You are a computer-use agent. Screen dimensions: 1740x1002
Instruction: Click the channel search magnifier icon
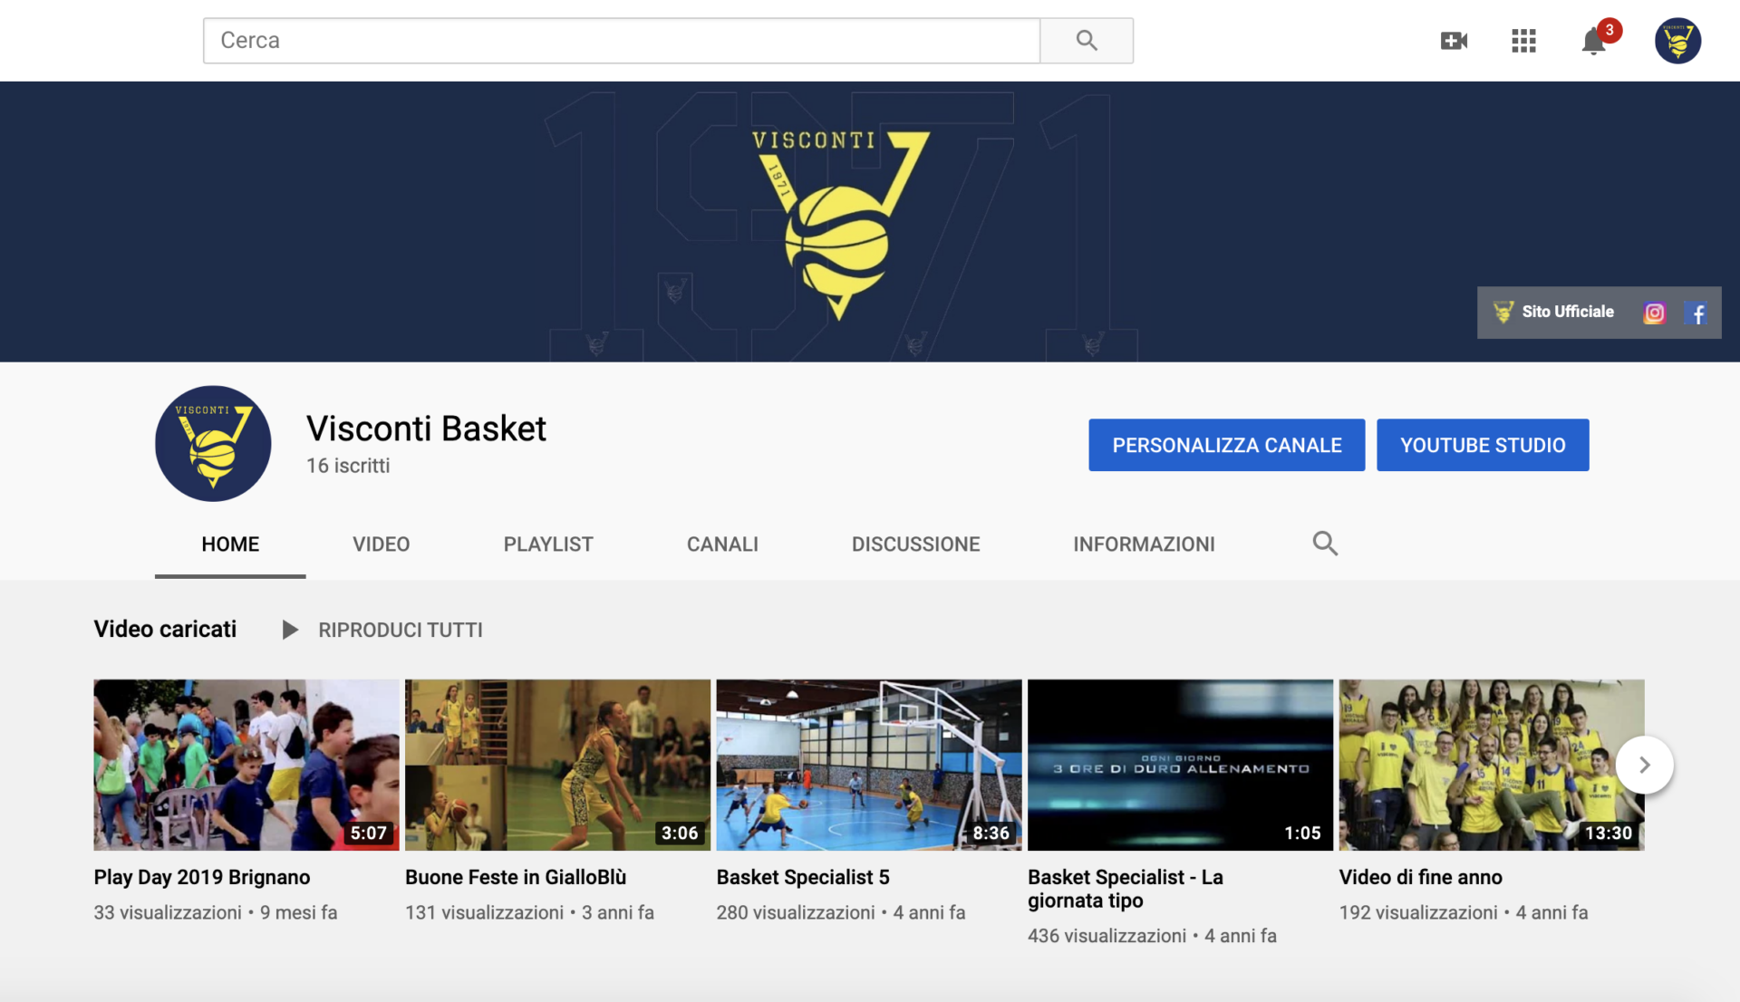coord(1325,544)
